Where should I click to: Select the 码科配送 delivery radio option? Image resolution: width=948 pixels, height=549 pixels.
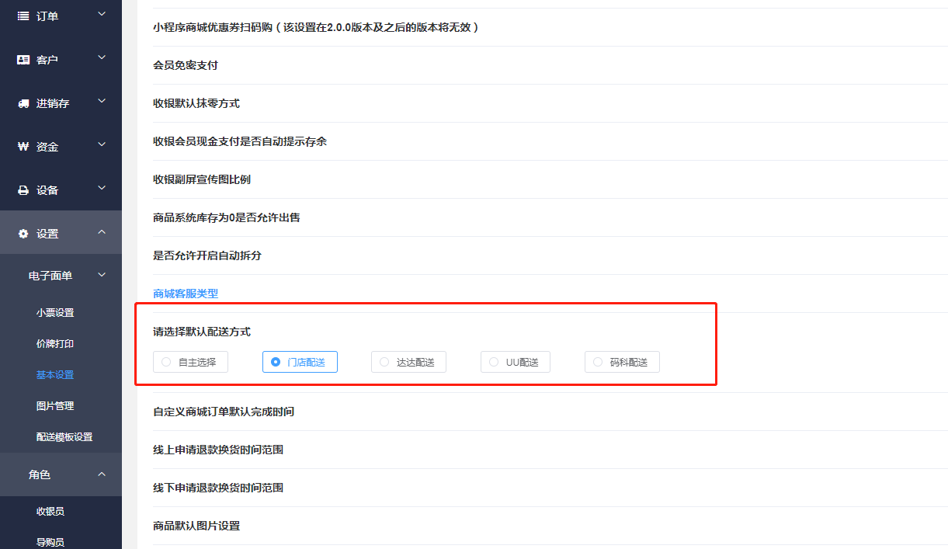pyautogui.click(x=622, y=362)
